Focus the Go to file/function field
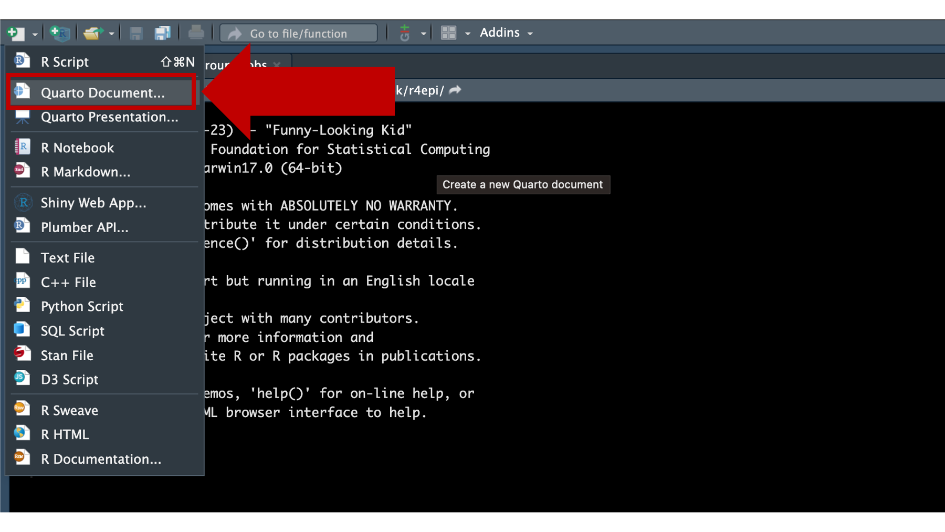This screenshot has height=532, width=945. click(299, 33)
